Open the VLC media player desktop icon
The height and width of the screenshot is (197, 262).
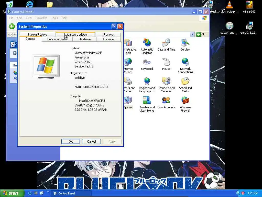(230, 7)
